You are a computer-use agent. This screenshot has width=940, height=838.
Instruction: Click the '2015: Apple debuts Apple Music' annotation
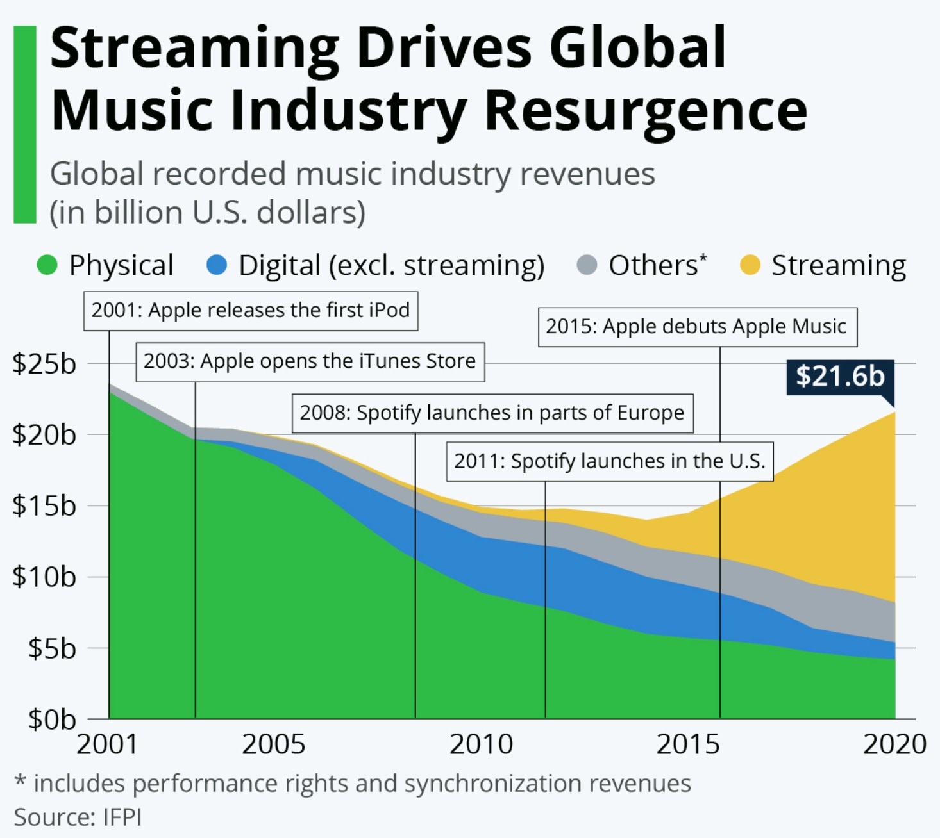click(698, 327)
